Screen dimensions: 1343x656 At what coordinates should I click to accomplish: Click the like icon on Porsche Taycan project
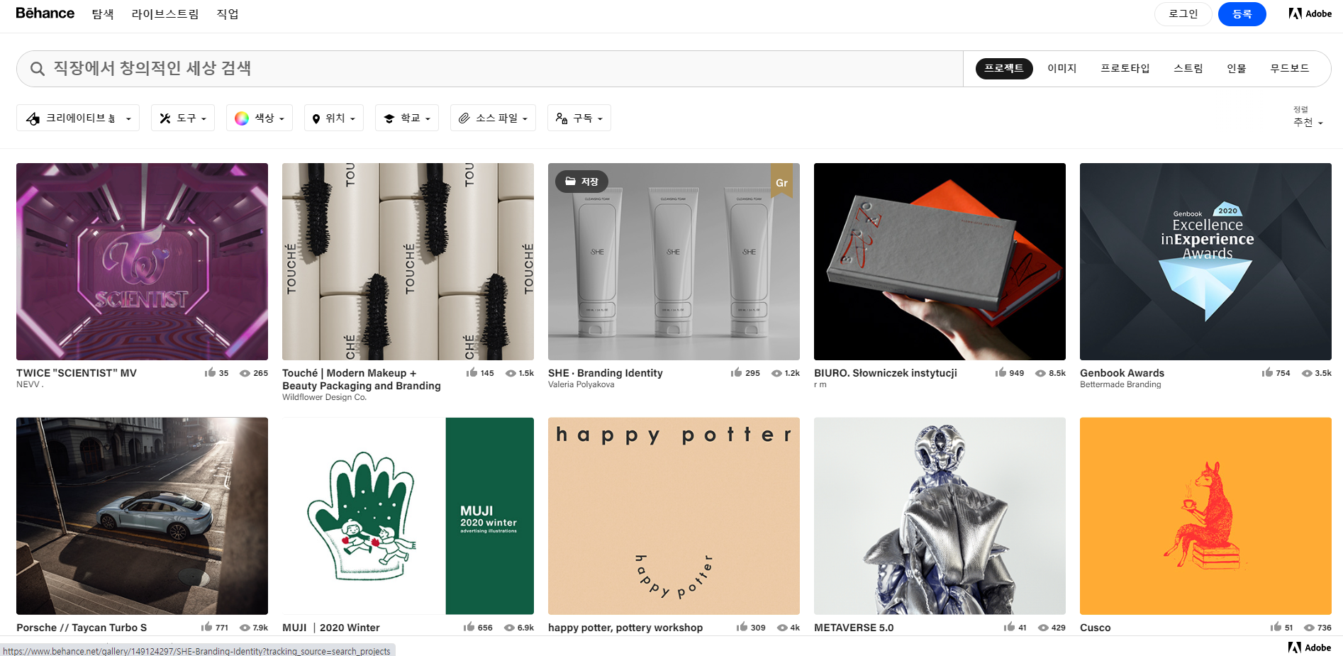click(x=206, y=627)
